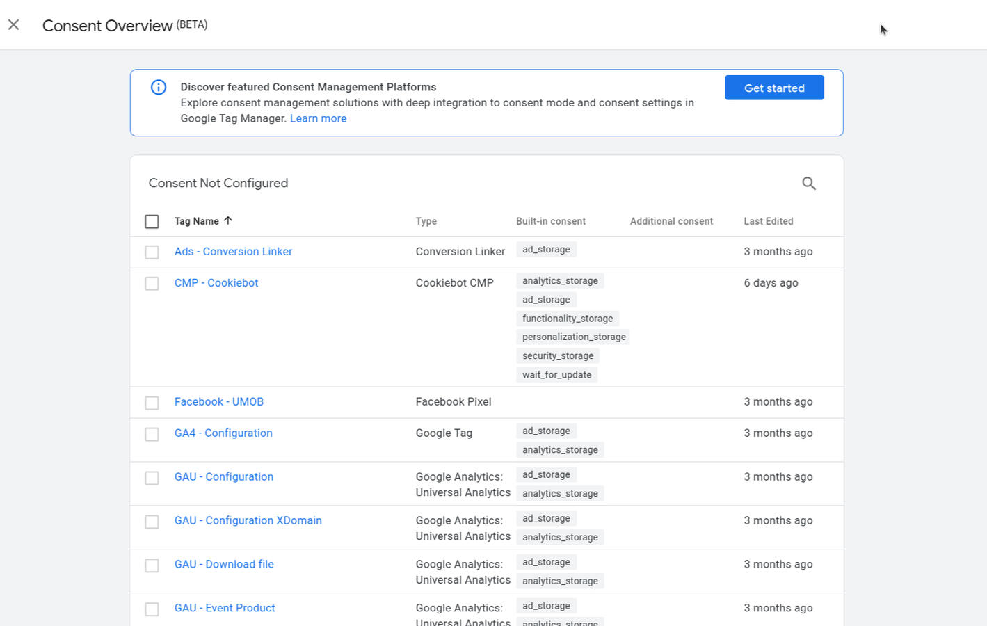This screenshot has width=987, height=626.
Task: Toggle the select-all tags checkbox
Action: (x=152, y=221)
